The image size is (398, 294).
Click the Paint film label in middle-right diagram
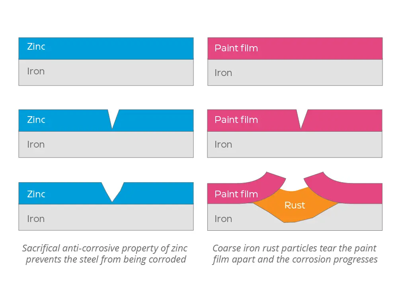[x=236, y=119]
